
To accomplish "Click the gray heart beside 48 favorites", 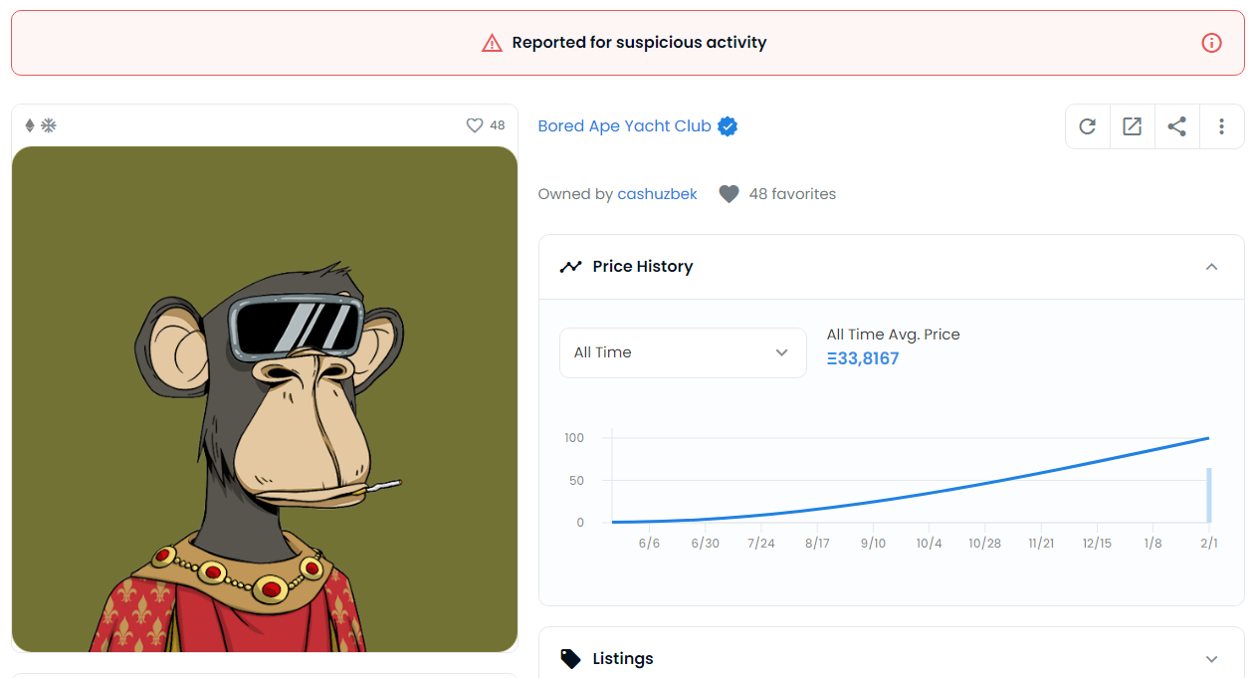I will [729, 194].
